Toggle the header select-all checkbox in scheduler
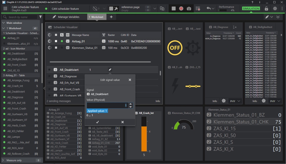Image resolution: width=286 pixels, height=164 pixels. click(56, 35)
